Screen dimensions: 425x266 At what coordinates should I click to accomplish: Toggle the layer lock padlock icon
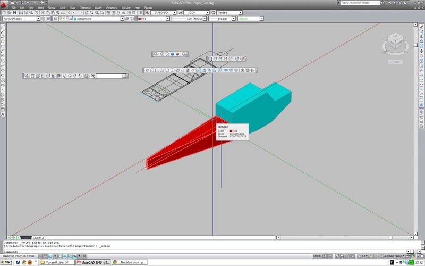71,19
